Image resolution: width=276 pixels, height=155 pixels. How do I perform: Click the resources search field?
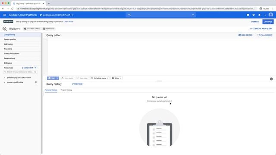pos(20,72)
